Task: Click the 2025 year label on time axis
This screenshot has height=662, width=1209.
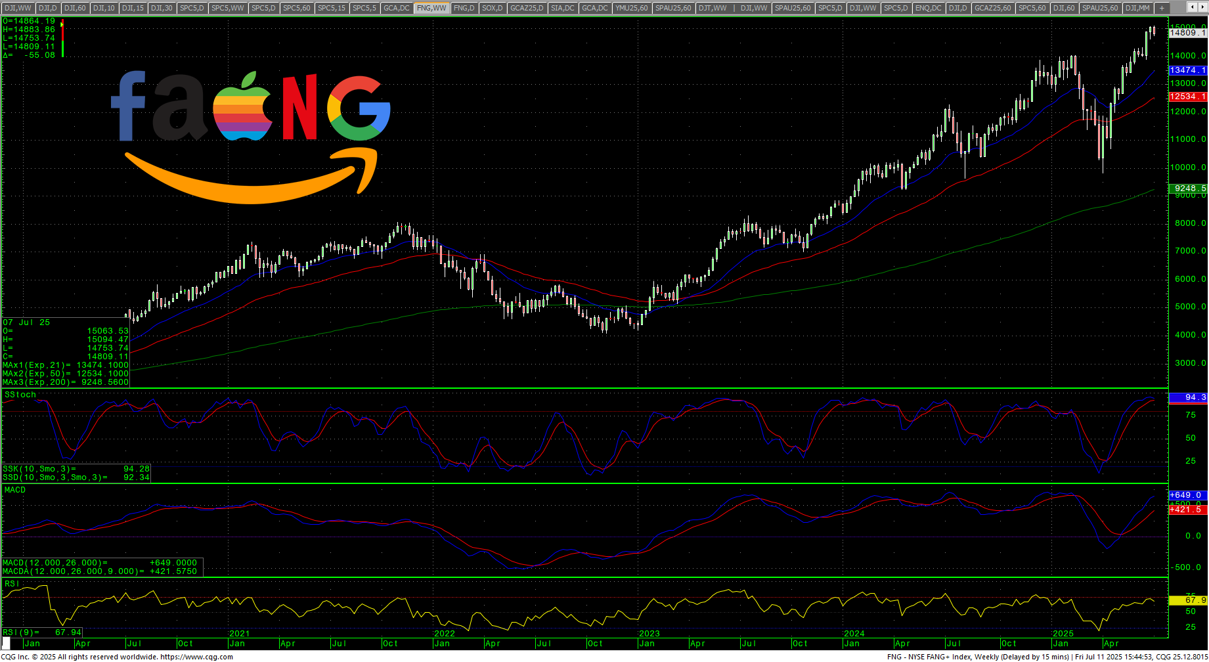Action: tap(1063, 634)
